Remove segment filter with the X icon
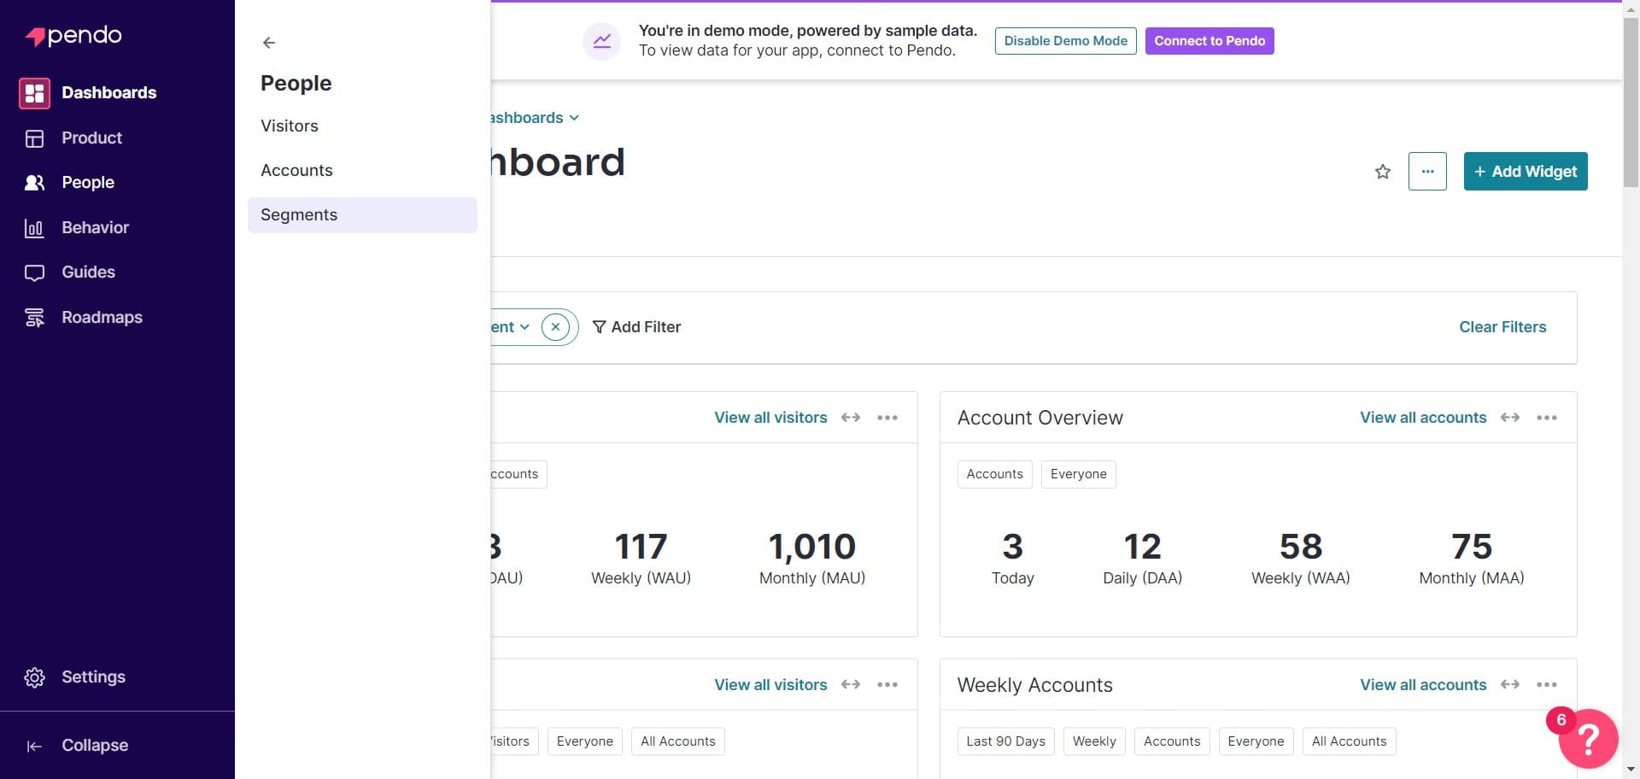 pyautogui.click(x=555, y=327)
